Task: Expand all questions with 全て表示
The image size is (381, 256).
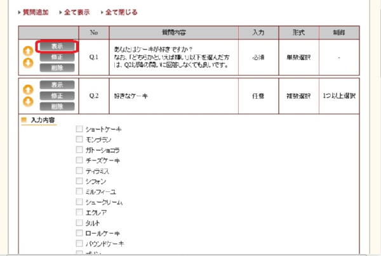Action: (x=76, y=12)
